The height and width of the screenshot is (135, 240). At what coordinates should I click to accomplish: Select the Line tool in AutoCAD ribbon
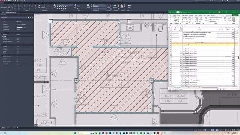[x=2, y=6]
